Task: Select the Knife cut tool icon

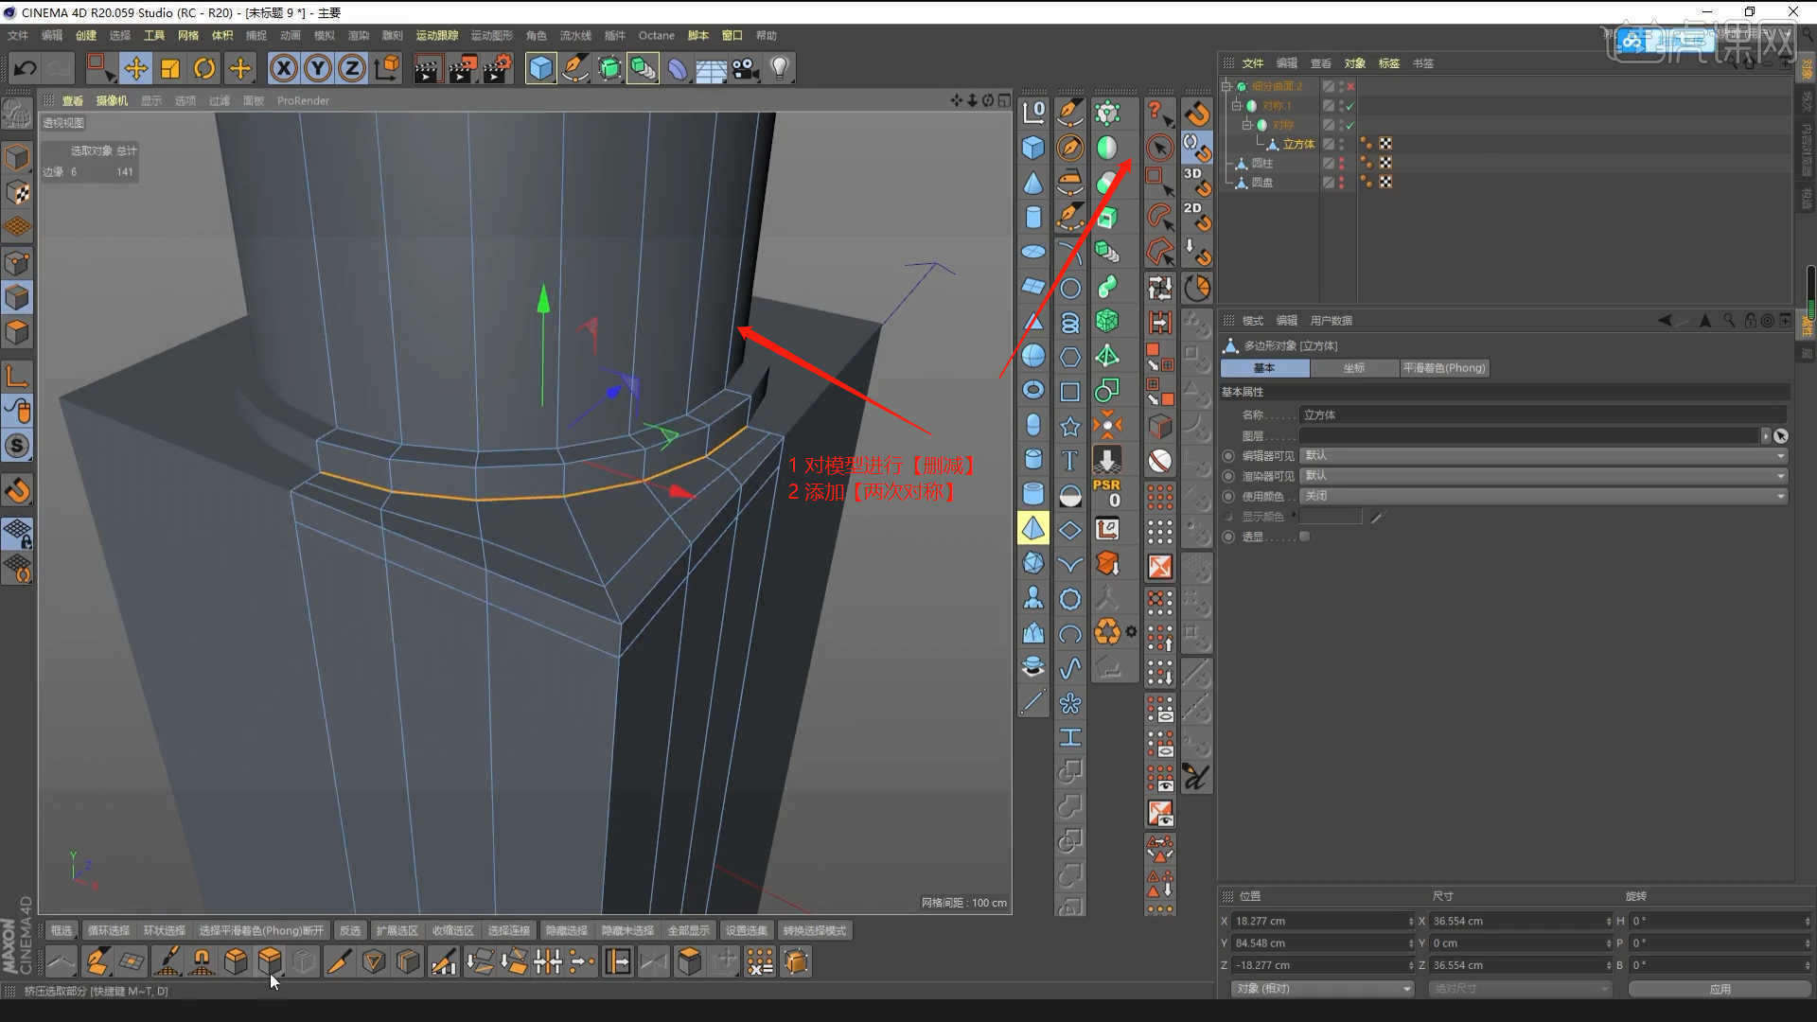Action: click(339, 961)
